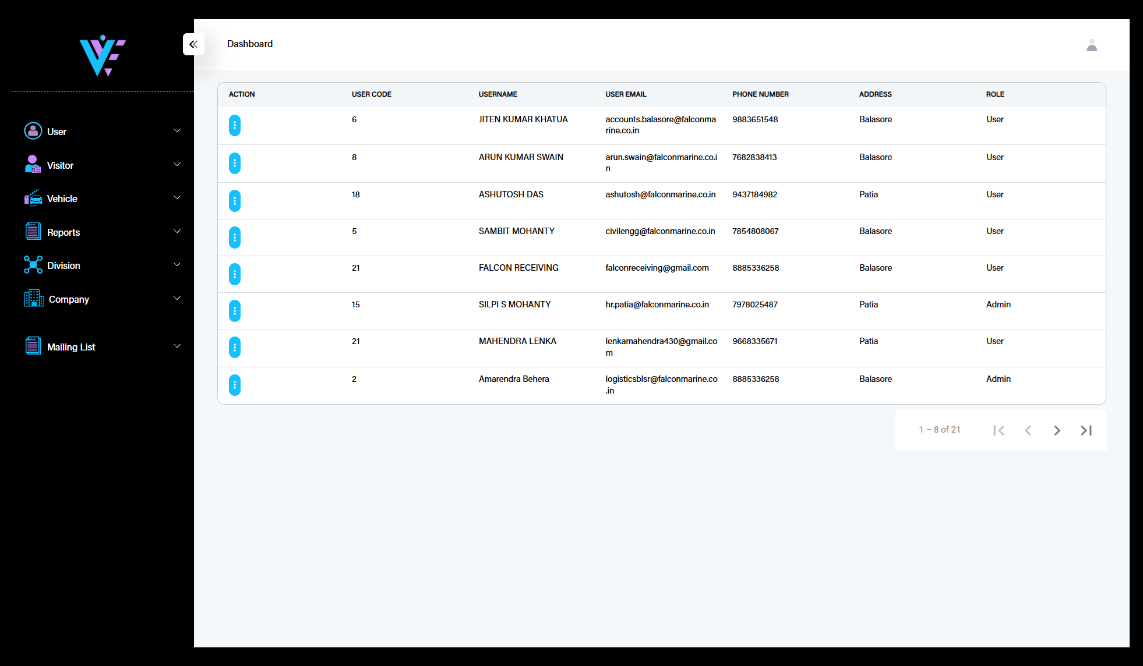Click phone number 9437184982
Viewport: 1143px width, 666px height.
click(x=755, y=194)
